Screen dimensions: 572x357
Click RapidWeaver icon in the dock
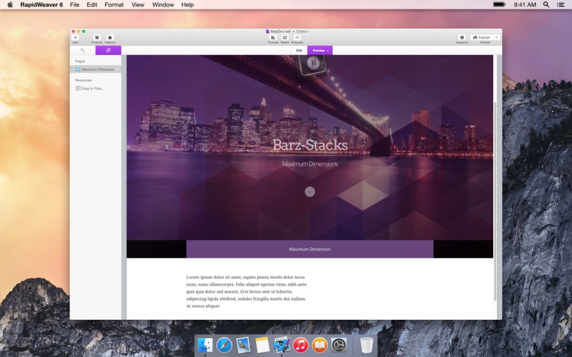(x=281, y=345)
